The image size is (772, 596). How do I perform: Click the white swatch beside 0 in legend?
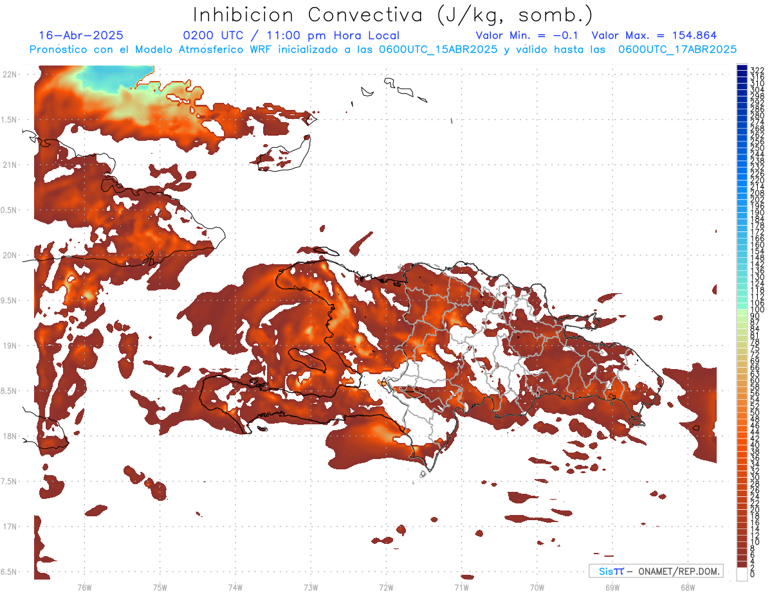coord(742,573)
